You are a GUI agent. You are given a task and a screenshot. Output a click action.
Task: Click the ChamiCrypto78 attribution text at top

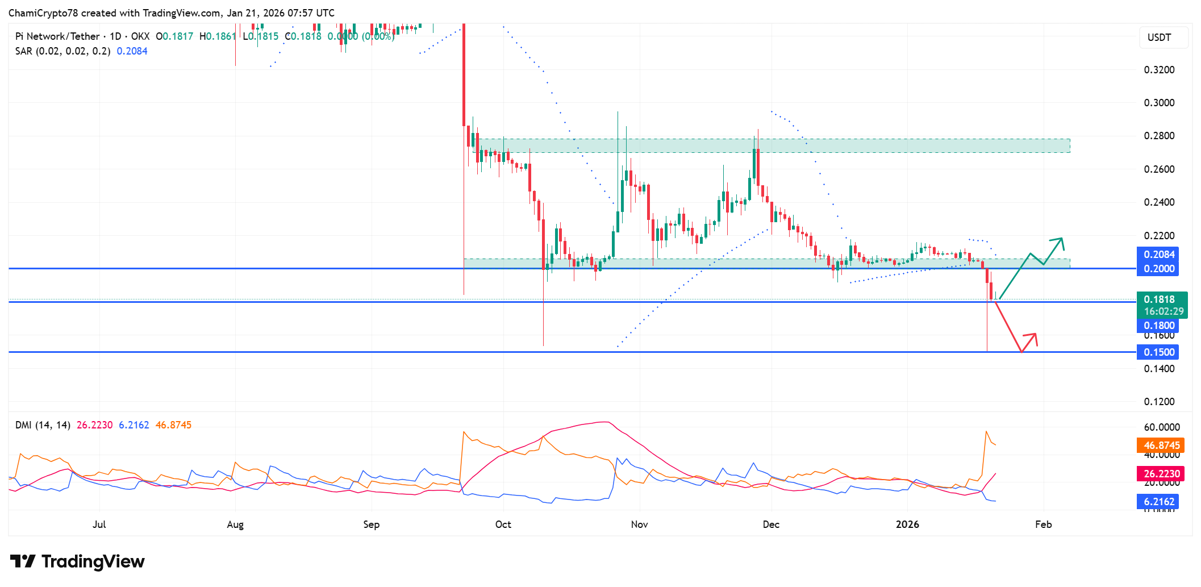pyautogui.click(x=171, y=13)
